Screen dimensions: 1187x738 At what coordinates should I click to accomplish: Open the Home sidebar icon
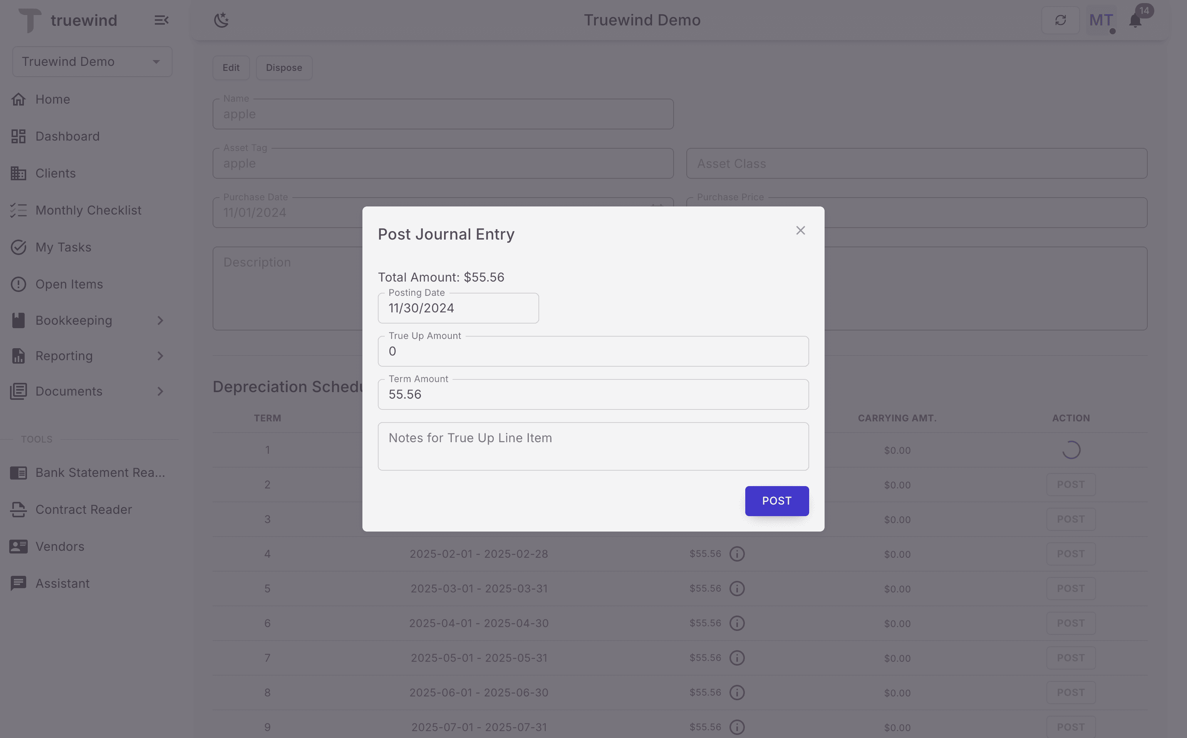(18, 99)
